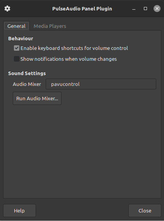This screenshot has height=221, width=164.
Task: Launch the mixer with Run Audio Mixer
Action: (37, 98)
